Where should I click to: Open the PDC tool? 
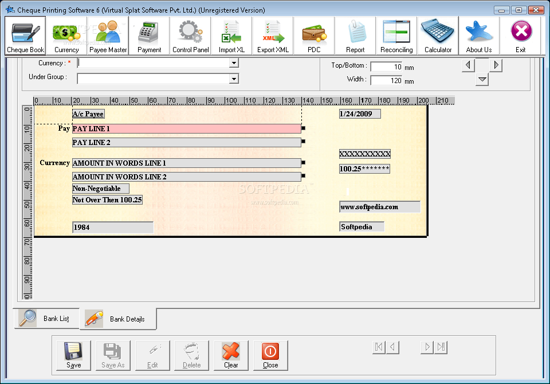point(314,34)
